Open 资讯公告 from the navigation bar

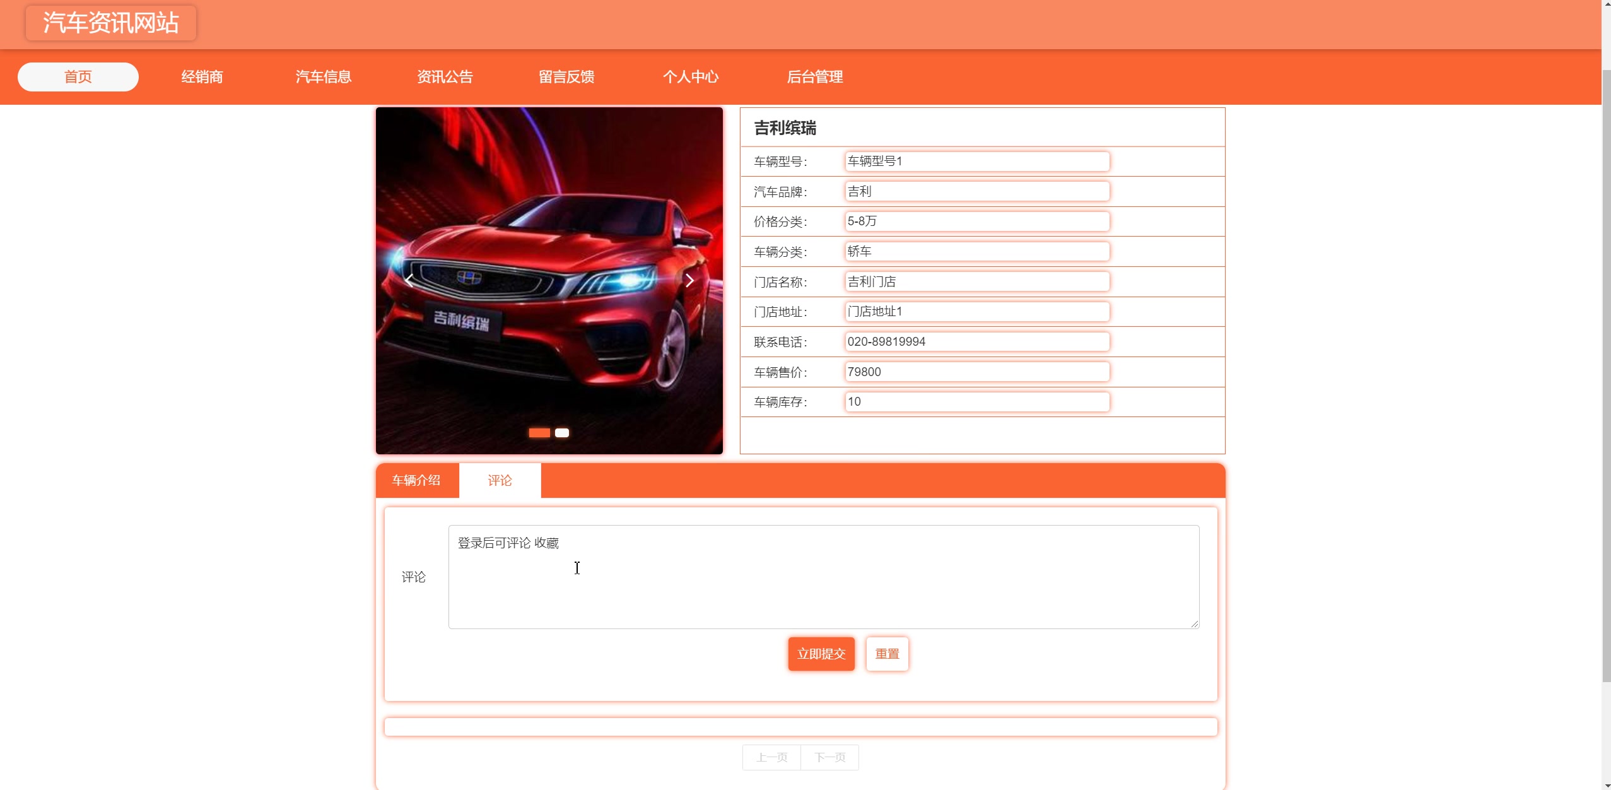pyautogui.click(x=445, y=77)
